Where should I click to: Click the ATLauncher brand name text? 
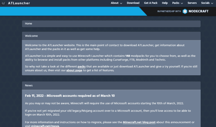pyautogui.click(x=19, y=3)
